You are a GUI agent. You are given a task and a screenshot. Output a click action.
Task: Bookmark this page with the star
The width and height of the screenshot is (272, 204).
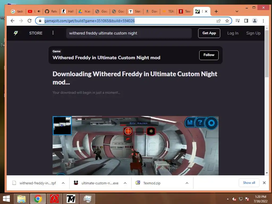point(227,21)
